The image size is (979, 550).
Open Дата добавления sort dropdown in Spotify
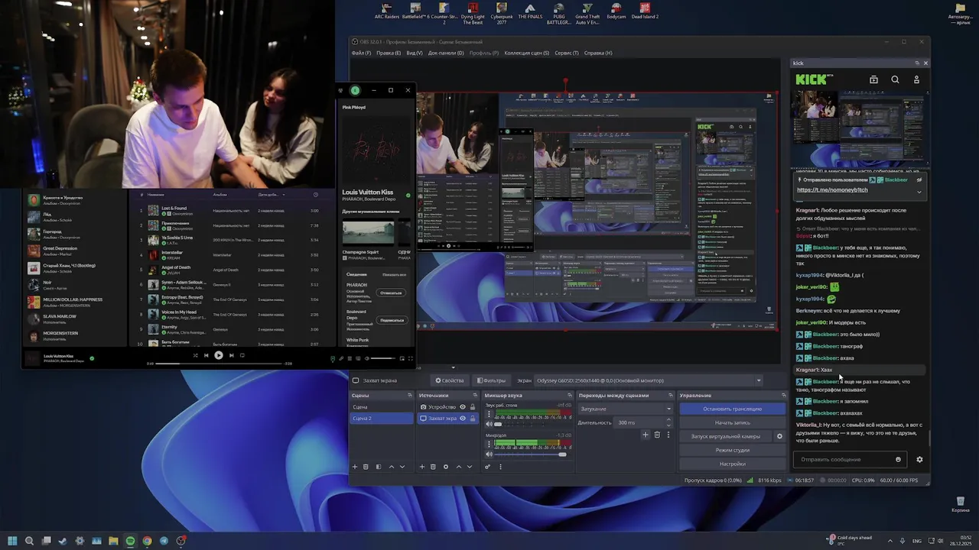pyautogui.click(x=273, y=194)
